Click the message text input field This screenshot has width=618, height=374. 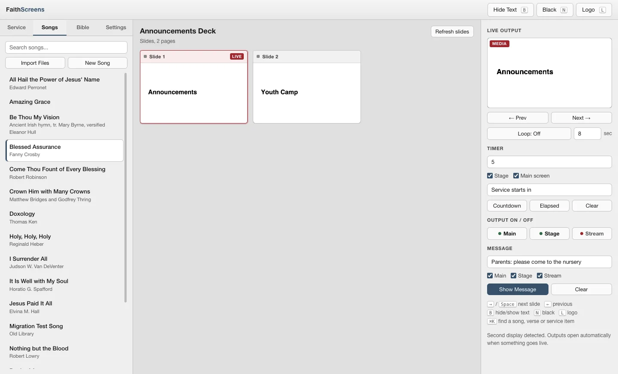pyautogui.click(x=549, y=262)
